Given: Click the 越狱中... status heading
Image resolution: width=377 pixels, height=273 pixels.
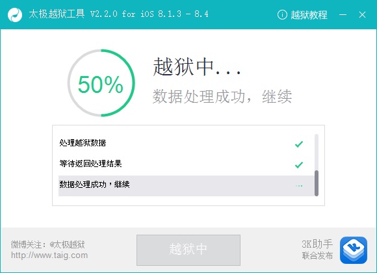Looking at the screenshot, I should 197,67.
